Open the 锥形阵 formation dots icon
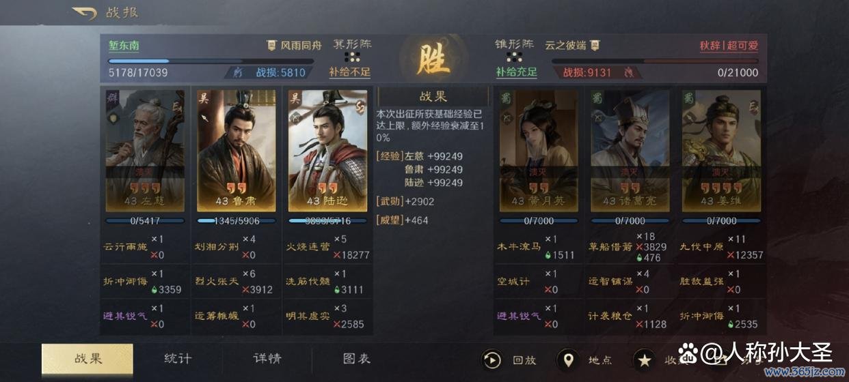Screen dimensions: 849x382 pyautogui.click(x=514, y=57)
